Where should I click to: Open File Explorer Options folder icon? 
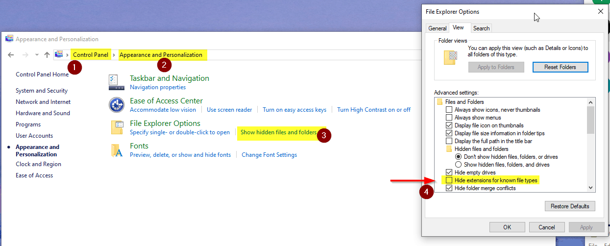[117, 127]
